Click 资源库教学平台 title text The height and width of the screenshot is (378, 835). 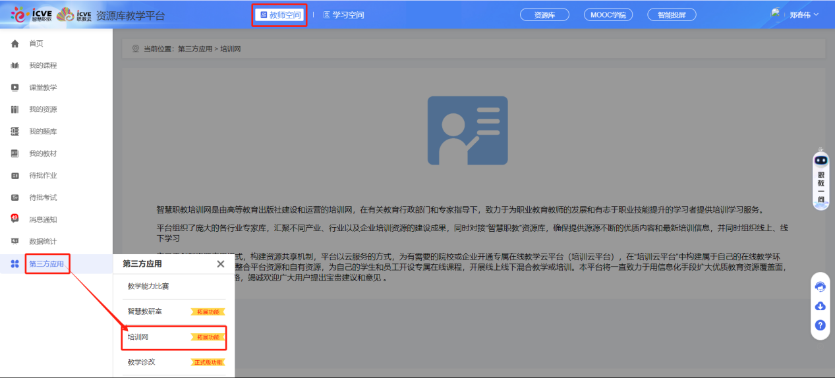(130, 15)
